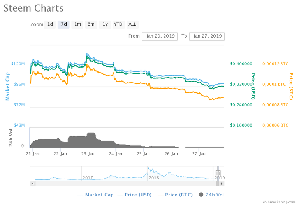This screenshot has height=205, width=299.
Task: Click the 27. Jan axis label
Action: pyautogui.click(x=199, y=154)
